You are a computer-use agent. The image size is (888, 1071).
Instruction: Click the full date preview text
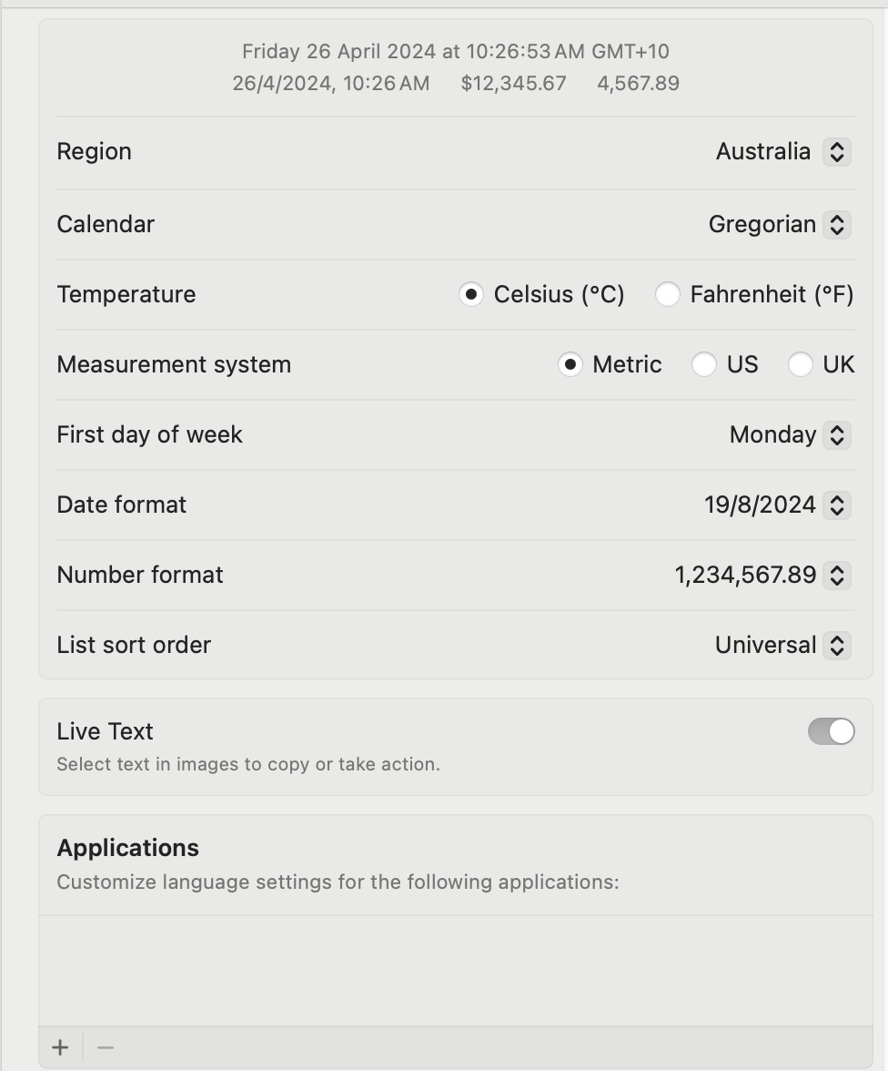tap(454, 51)
